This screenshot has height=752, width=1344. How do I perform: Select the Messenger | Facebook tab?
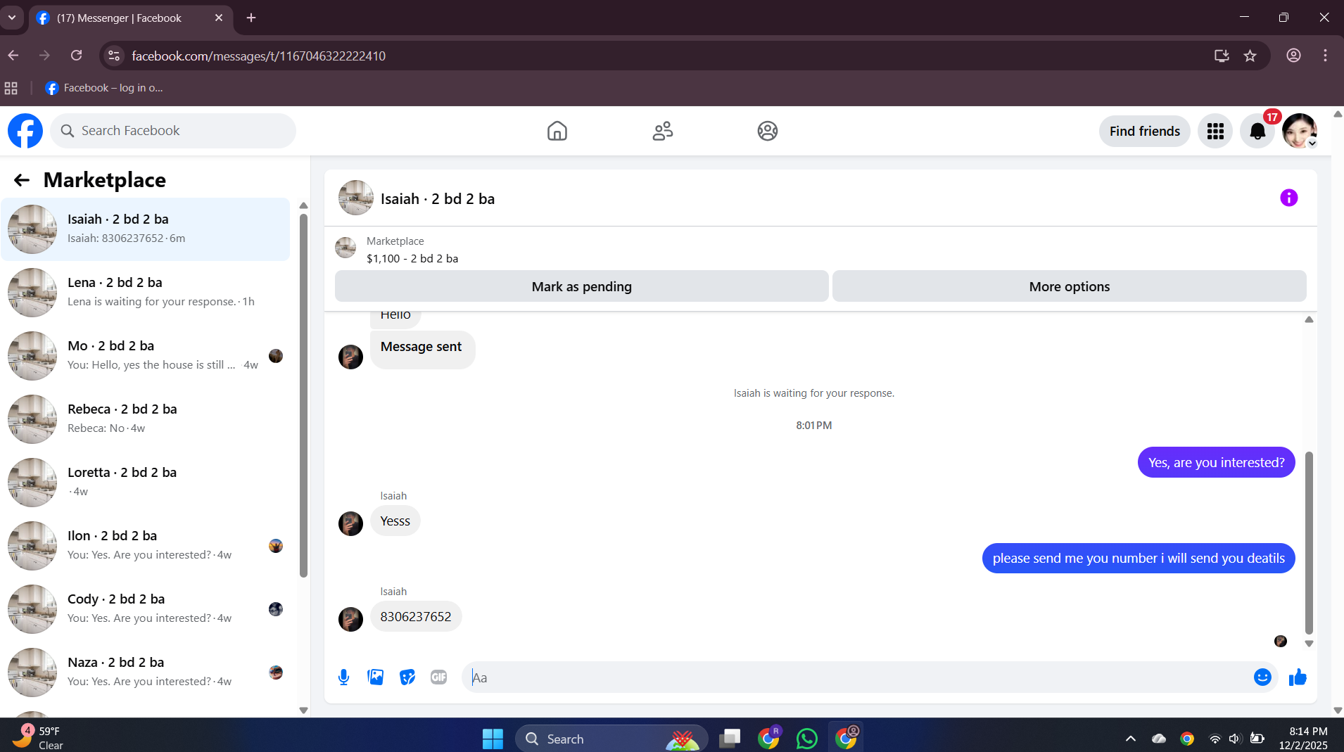130,18
